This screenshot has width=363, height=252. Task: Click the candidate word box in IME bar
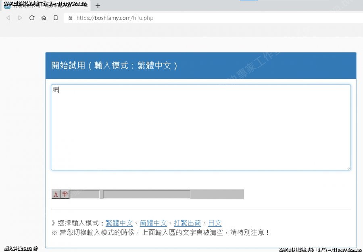146,195
